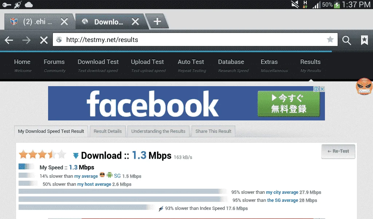The width and height of the screenshot is (373, 219).
Task: Close the '(2) .ehi ...' browser tab
Action: pos(64,22)
